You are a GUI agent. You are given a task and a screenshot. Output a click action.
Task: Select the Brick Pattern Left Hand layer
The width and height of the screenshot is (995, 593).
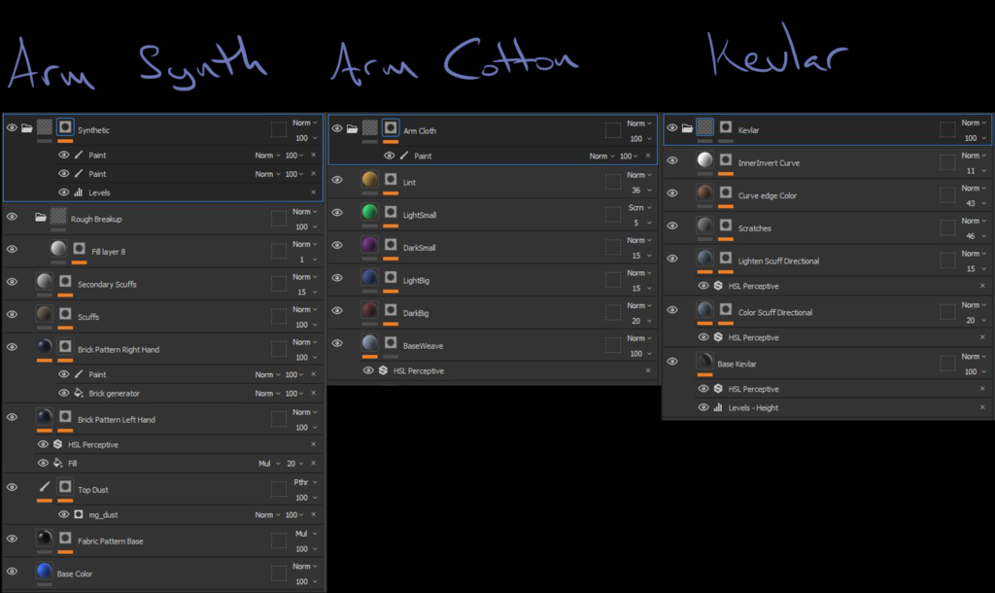163,419
